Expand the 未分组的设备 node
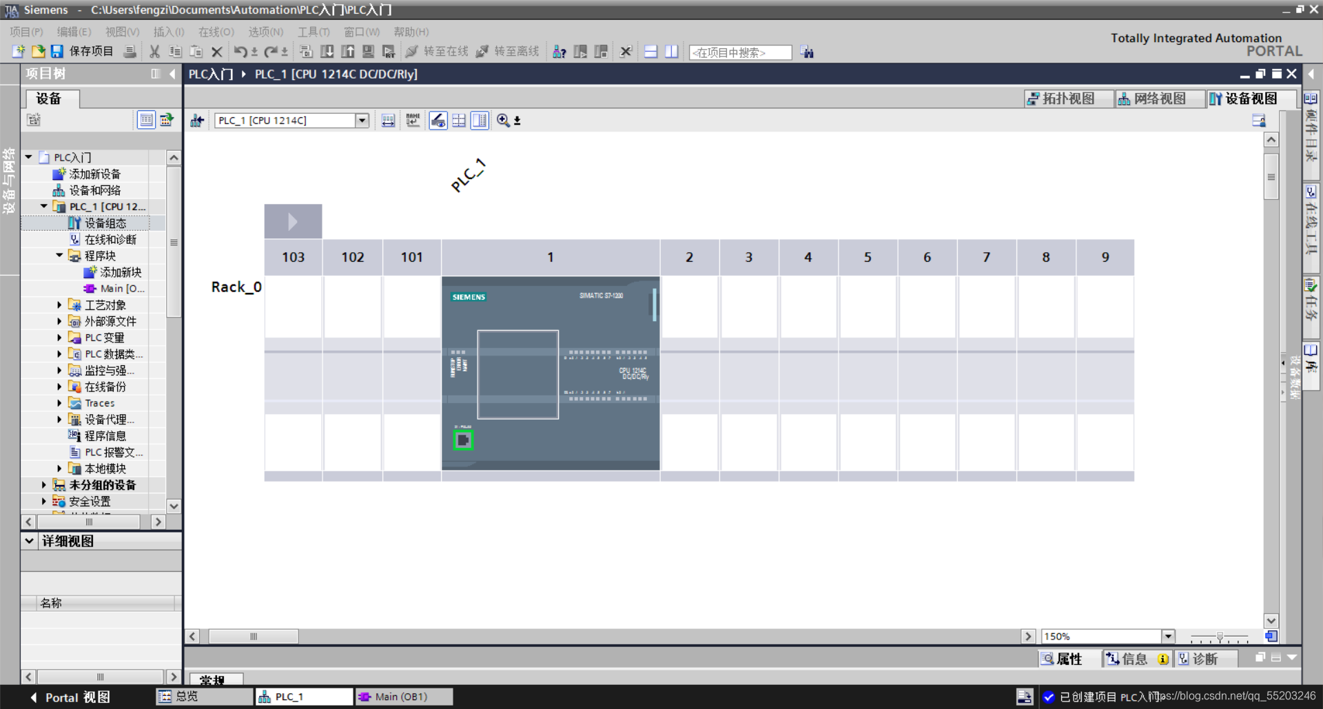Image resolution: width=1323 pixels, height=709 pixels. tap(44, 485)
